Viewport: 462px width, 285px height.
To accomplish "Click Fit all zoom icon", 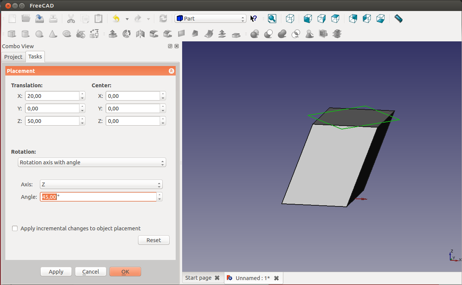I will click(x=272, y=18).
